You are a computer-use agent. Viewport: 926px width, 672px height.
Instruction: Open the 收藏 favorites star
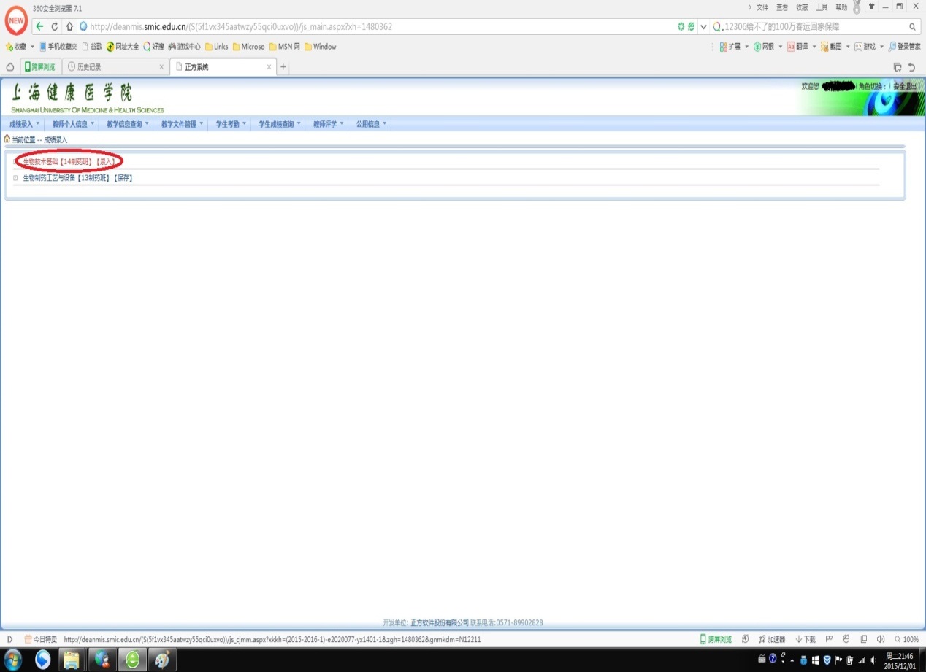pyautogui.click(x=16, y=47)
